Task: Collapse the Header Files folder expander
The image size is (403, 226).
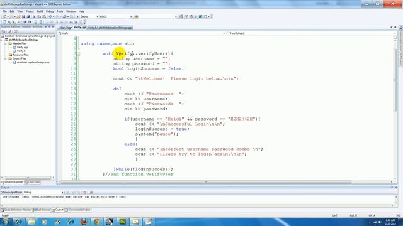Action: [5, 43]
